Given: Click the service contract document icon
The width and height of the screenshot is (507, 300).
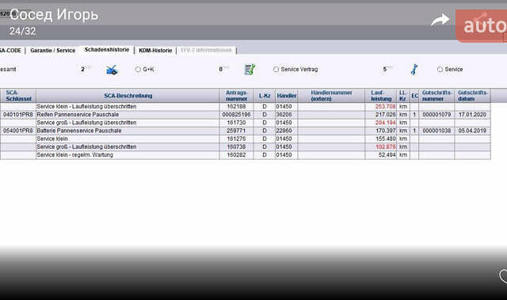Looking at the screenshot, I should 250,70.
